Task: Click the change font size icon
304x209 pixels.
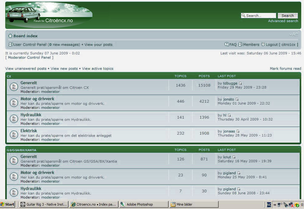Action: point(294,34)
